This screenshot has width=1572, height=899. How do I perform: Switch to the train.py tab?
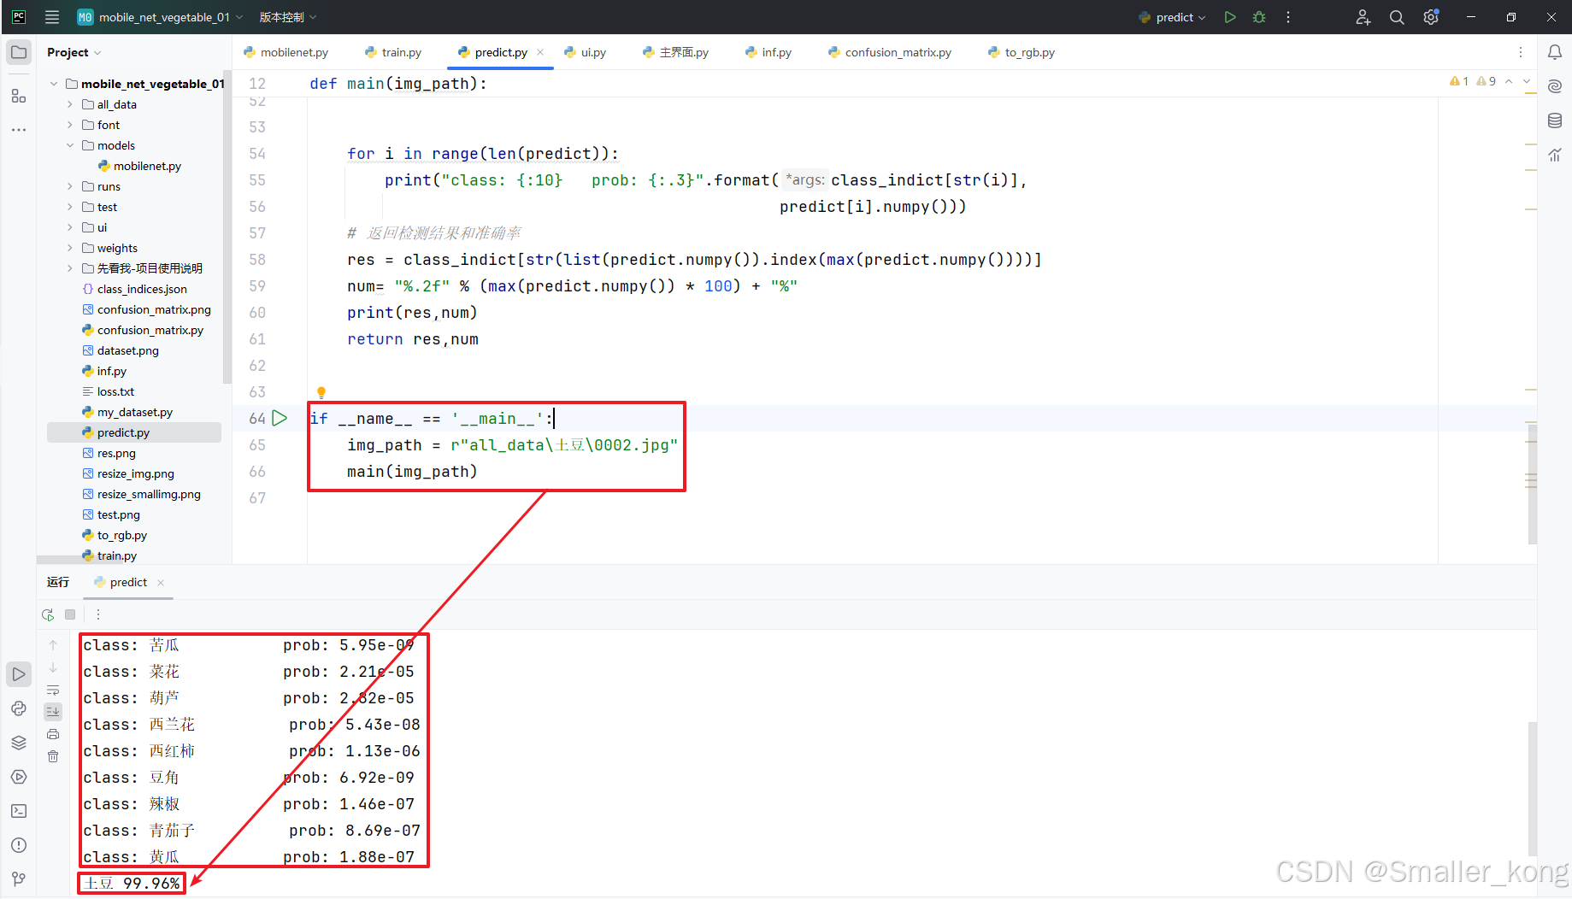click(393, 52)
